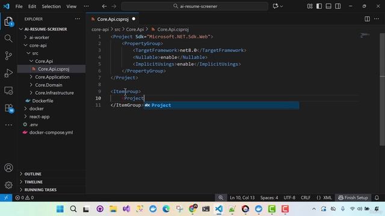Open Explorer Views and More Actions ellipsis

click(x=78, y=19)
